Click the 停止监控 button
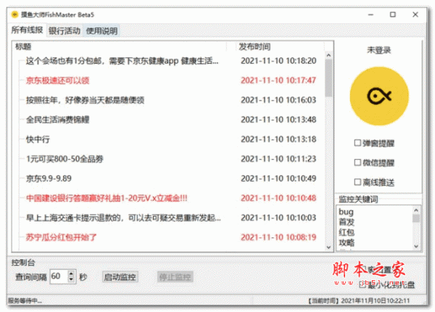 pos(175,277)
